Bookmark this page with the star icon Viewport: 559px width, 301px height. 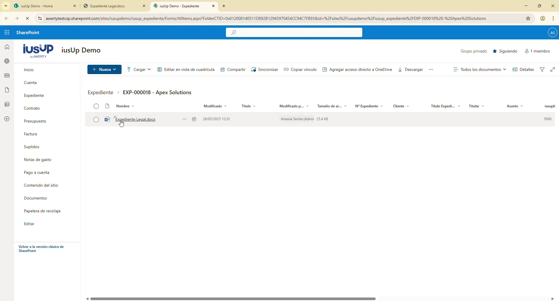(x=528, y=18)
